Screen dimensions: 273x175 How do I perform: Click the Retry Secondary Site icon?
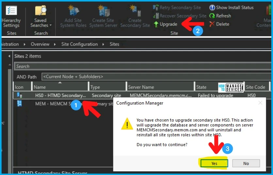[x=156, y=7]
